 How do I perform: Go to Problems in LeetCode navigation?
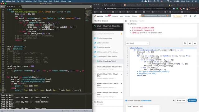[115, 16]
